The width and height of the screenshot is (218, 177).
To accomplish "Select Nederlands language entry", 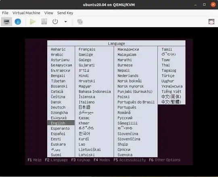I will [128, 76].
